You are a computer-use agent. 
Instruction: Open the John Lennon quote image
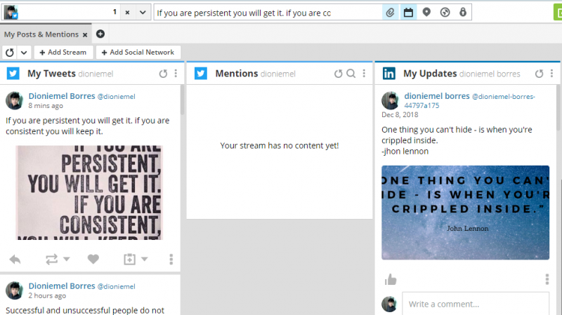coord(465,213)
